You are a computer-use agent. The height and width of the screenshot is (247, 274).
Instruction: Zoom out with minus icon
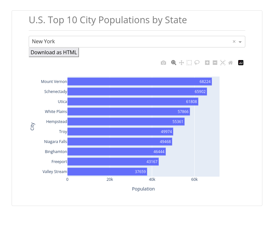(215, 63)
